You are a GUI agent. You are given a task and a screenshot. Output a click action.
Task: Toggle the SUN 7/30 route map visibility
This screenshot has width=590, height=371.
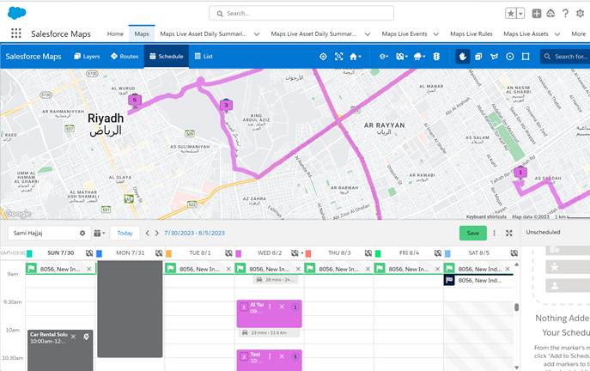click(89, 253)
